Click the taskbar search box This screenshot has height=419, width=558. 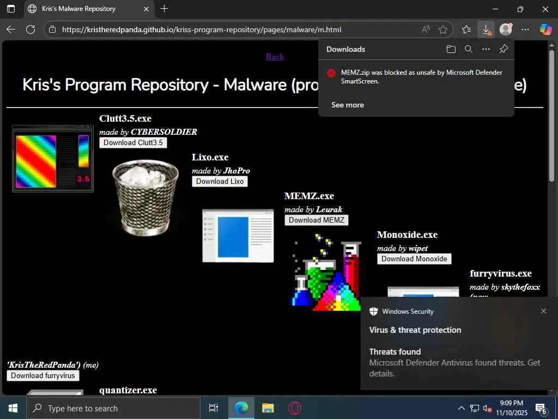tap(113, 408)
